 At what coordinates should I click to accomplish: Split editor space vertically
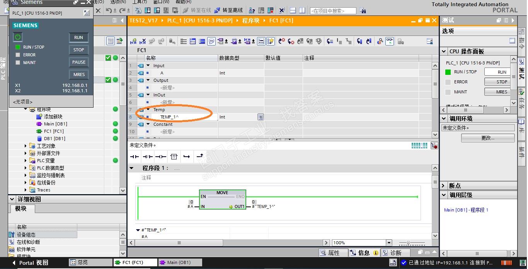tap(302, 10)
